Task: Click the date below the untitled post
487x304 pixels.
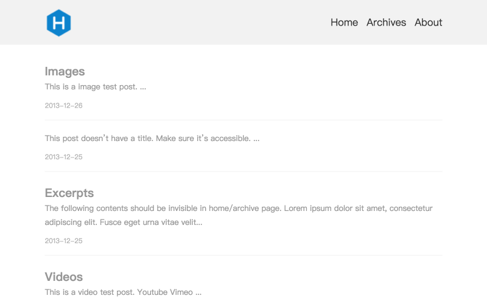Action: pos(63,157)
